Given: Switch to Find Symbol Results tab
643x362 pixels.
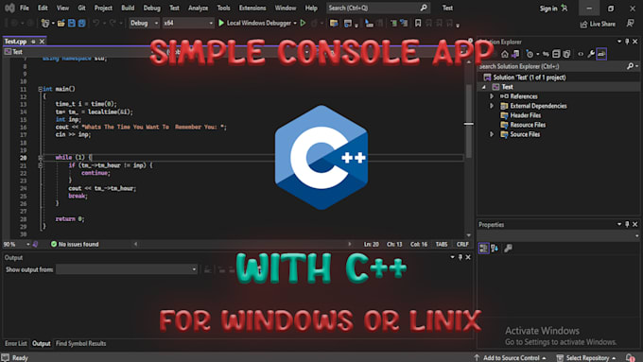Looking at the screenshot, I should [x=80, y=343].
